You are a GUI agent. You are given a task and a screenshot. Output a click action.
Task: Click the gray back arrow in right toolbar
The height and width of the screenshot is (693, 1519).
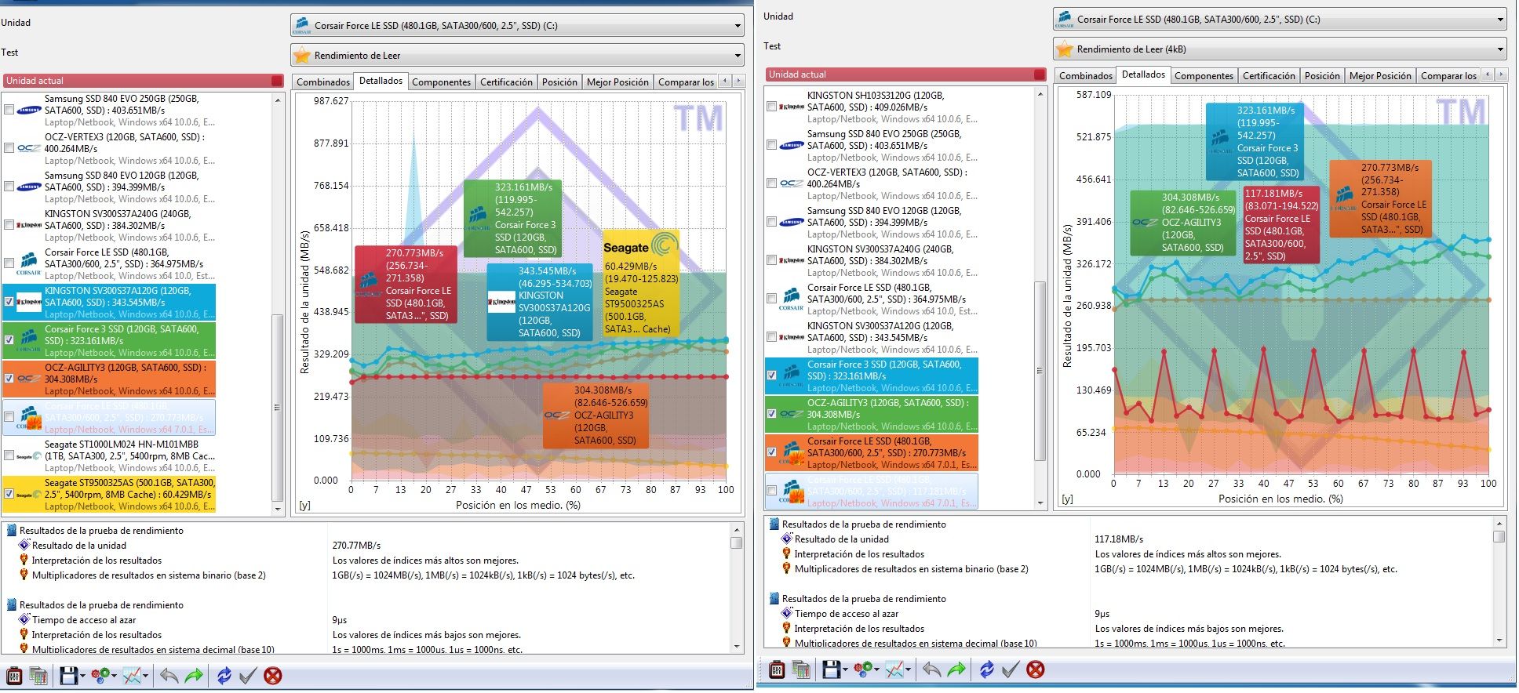[931, 669]
